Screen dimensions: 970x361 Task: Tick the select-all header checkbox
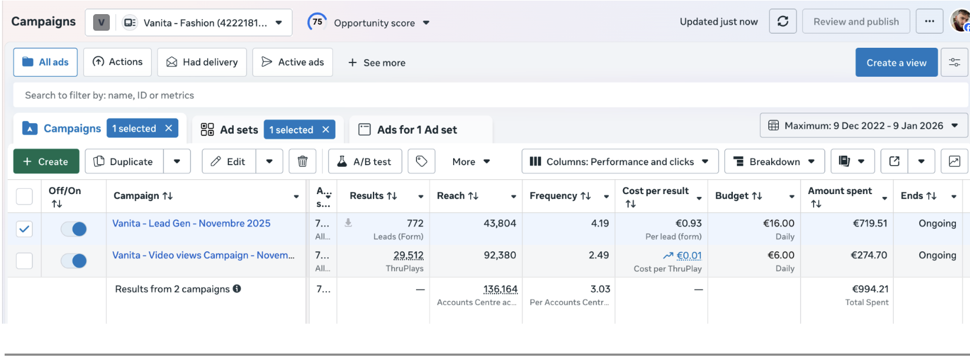(24, 196)
